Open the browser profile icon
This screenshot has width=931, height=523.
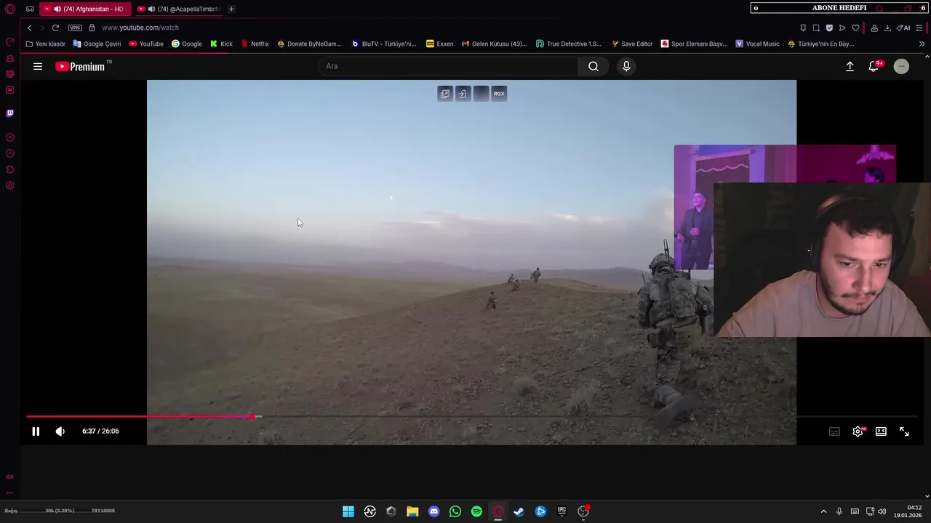coord(874,28)
